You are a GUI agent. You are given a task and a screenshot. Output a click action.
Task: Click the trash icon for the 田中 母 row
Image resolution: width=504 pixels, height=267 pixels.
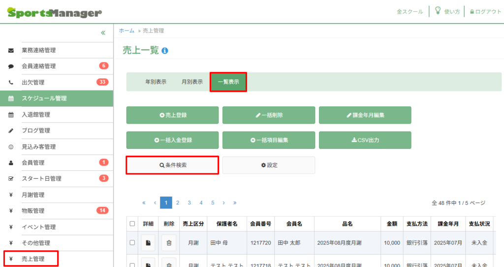click(168, 242)
